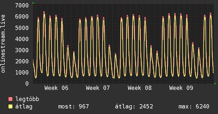Click the Week 08 axis label
The height and width of the screenshot is (114, 218).
[140, 88]
